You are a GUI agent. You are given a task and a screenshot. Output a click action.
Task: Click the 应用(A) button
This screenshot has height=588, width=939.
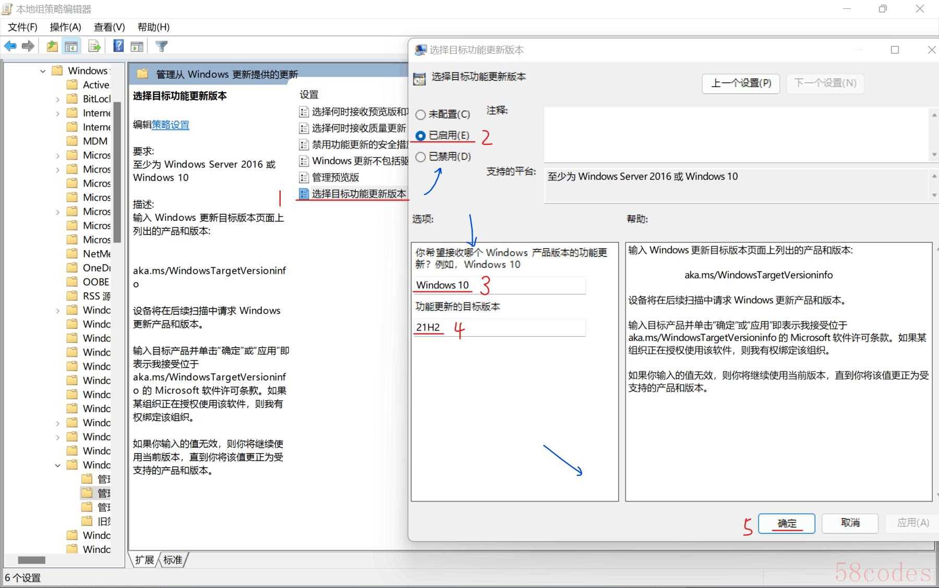[x=913, y=523]
